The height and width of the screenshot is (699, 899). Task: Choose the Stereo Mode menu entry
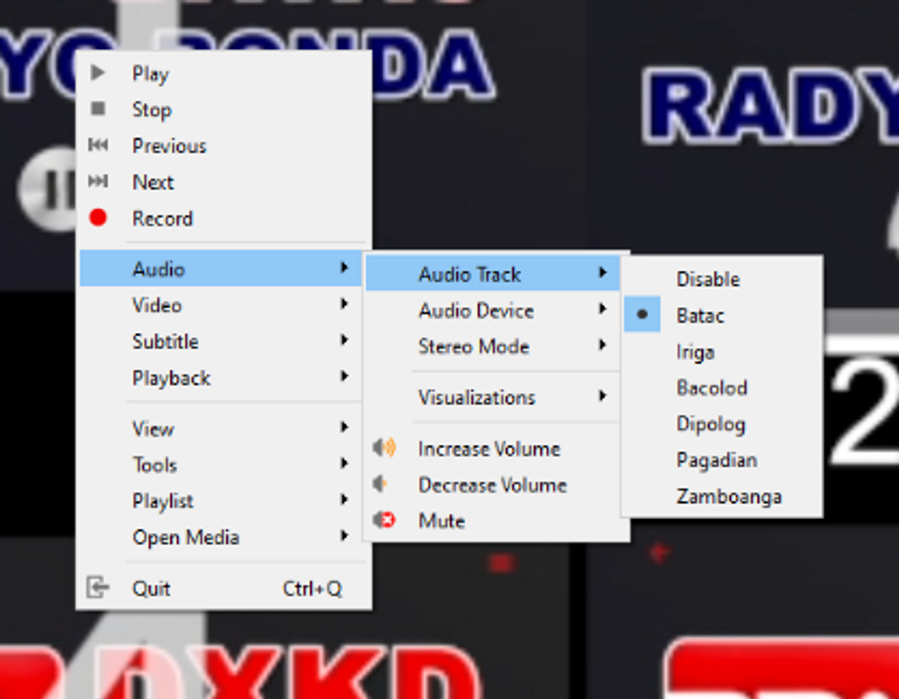click(x=493, y=346)
